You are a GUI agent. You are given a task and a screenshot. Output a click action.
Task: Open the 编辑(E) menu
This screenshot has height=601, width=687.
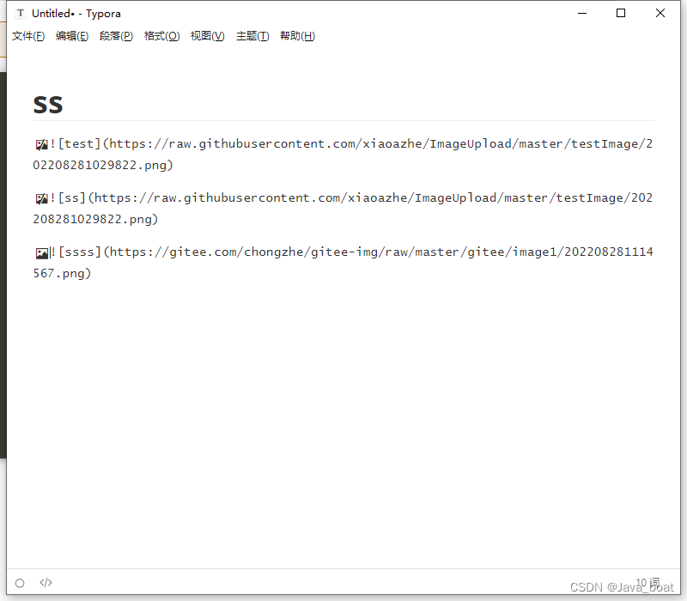pyautogui.click(x=72, y=36)
